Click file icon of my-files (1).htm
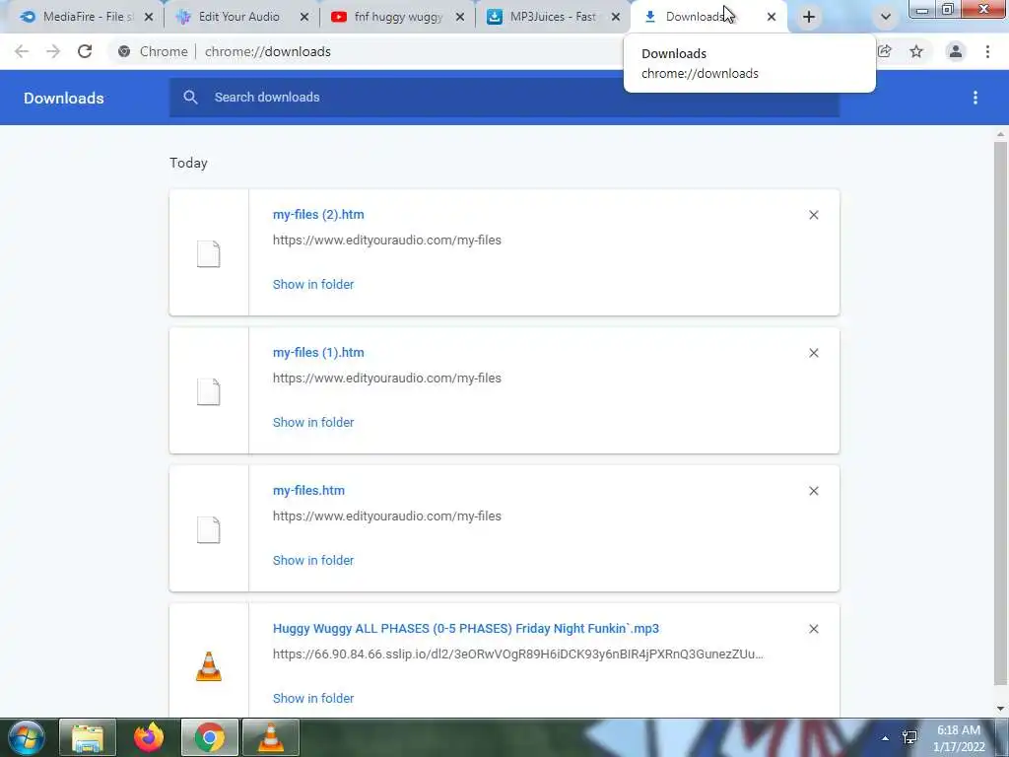The image size is (1009, 757). tap(209, 391)
